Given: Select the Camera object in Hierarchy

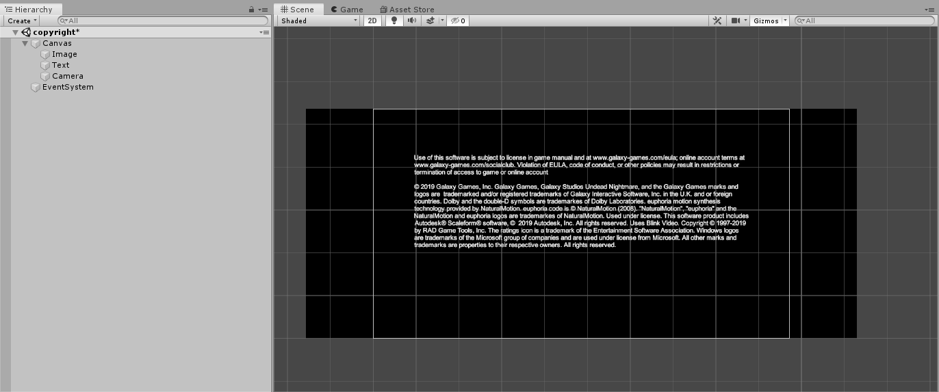Looking at the screenshot, I should (68, 76).
